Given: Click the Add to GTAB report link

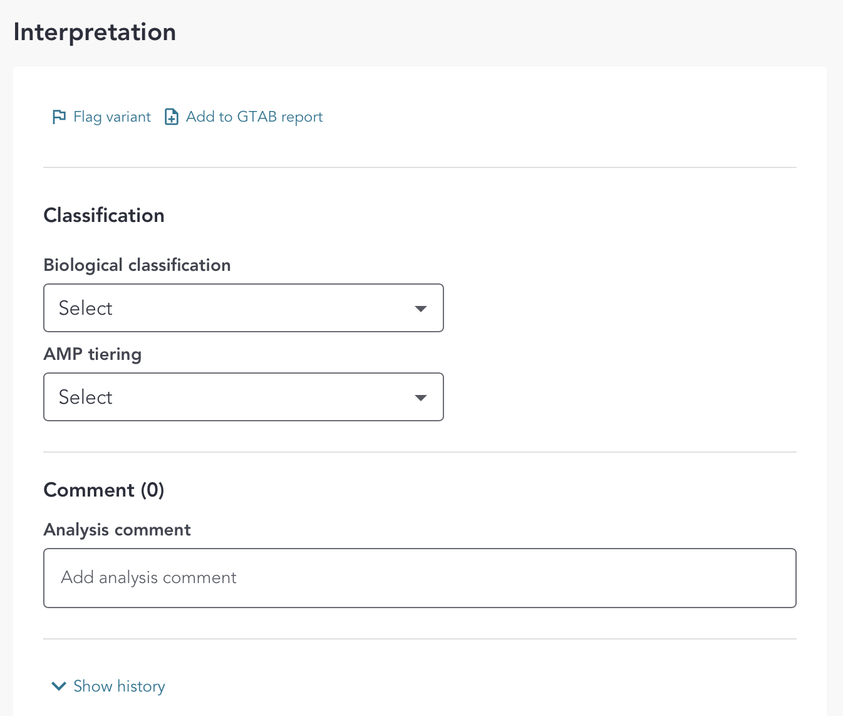Looking at the screenshot, I should [x=254, y=117].
